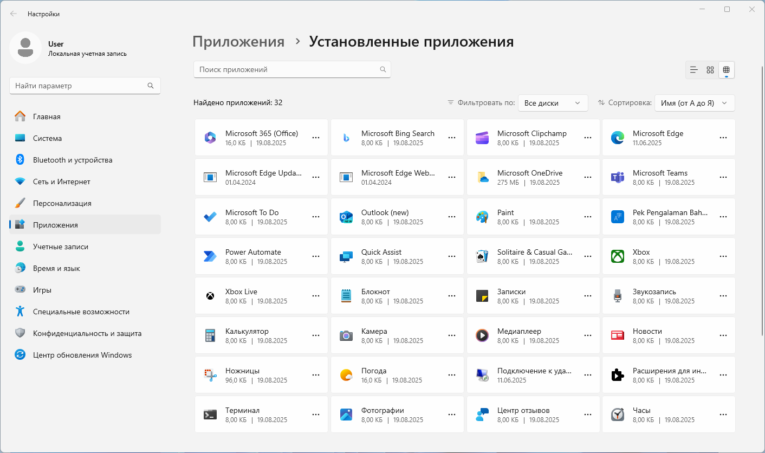Click the Новости app icon
Image resolution: width=765 pixels, height=453 pixels.
click(618, 335)
